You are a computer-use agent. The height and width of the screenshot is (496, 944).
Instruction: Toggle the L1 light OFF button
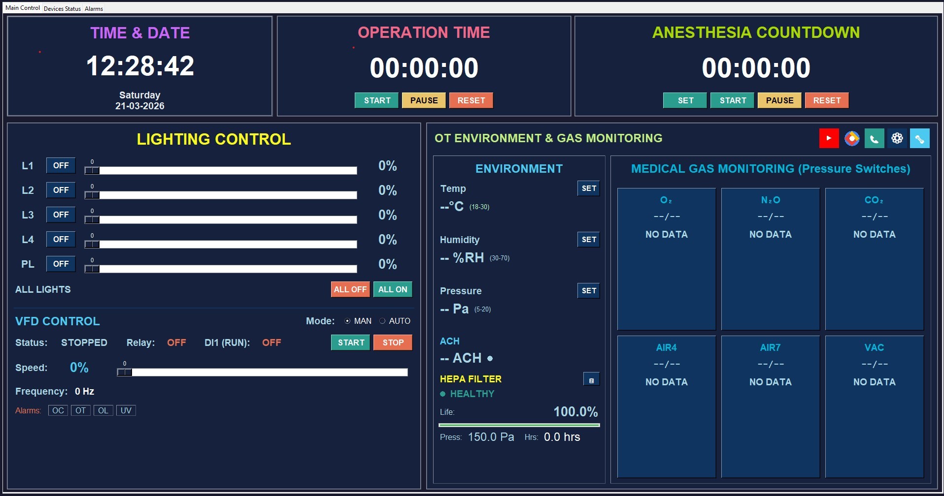[61, 166]
